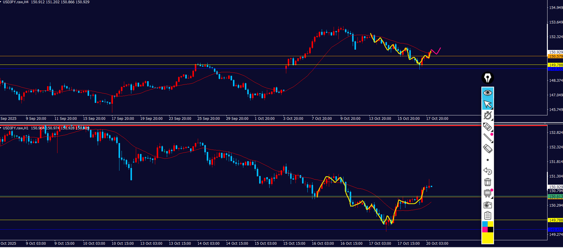Select the straight line drawing tool
Image resolution: width=563 pixels, height=248 pixels.
487,137
